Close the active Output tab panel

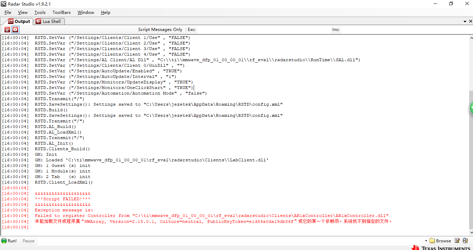click(470, 22)
